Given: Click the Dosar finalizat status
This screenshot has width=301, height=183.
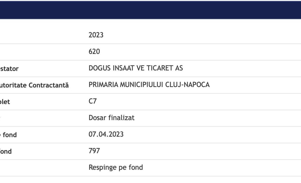Looking at the screenshot, I should [111, 118].
